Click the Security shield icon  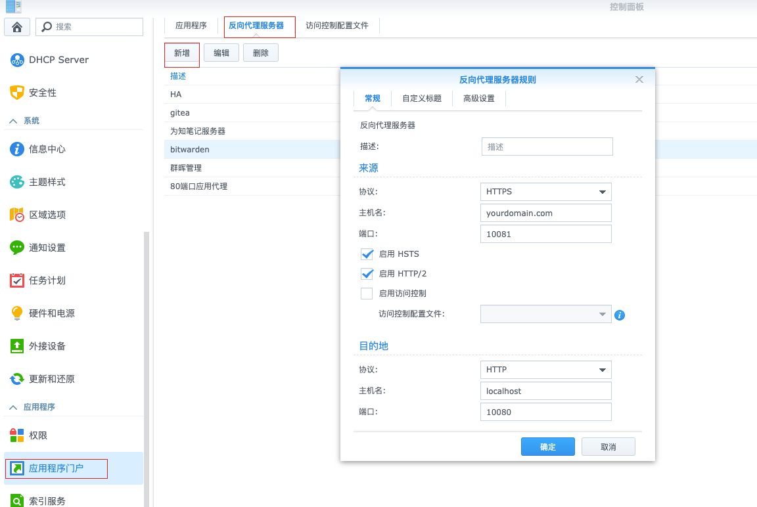pos(17,93)
